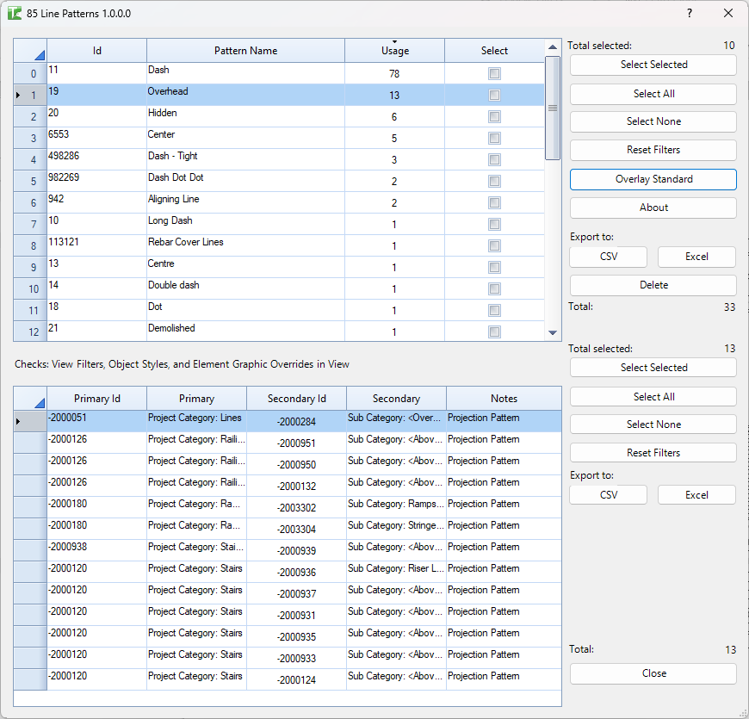Open the About dialog

point(653,208)
